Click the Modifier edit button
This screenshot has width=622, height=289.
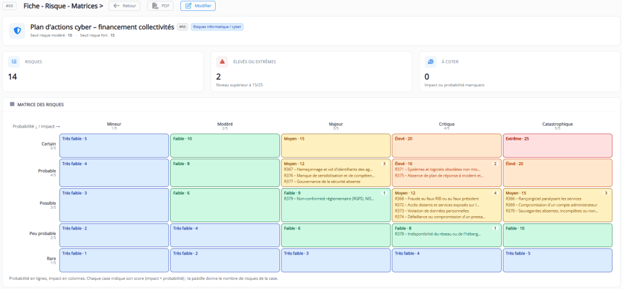point(198,6)
